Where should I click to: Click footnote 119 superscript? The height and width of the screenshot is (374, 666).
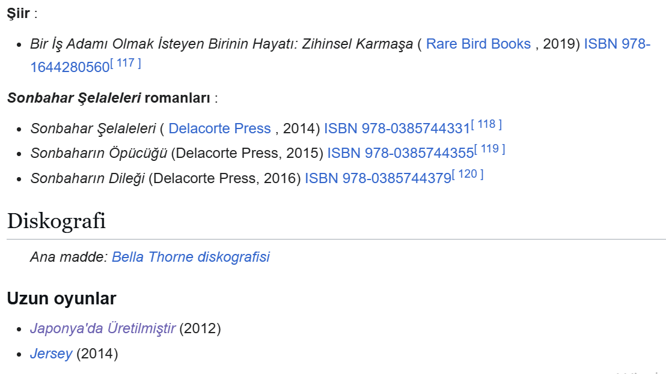click(490, 149)
